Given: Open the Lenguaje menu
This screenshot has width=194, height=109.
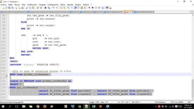Looking at the screenshot, I should 42,5.
